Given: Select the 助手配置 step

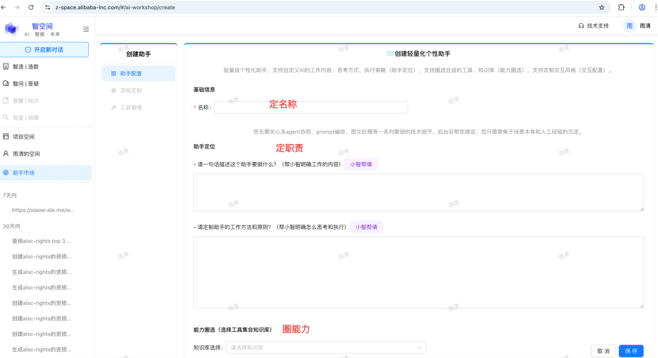Looking at the screenshot, I should pos(138,73).
